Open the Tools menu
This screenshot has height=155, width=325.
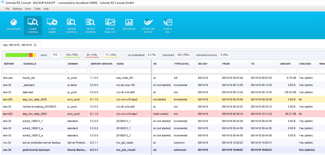(x=37, y=9)
